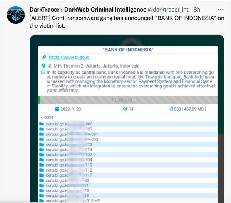Click the PUBLISHED 1% progress bar
The height and width of the screenshot is (203, 231).
point(128,100)
